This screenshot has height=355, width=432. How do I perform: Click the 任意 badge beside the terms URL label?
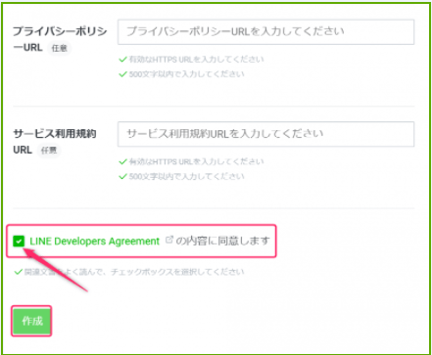pyautogui.click(x=48, y=151)
